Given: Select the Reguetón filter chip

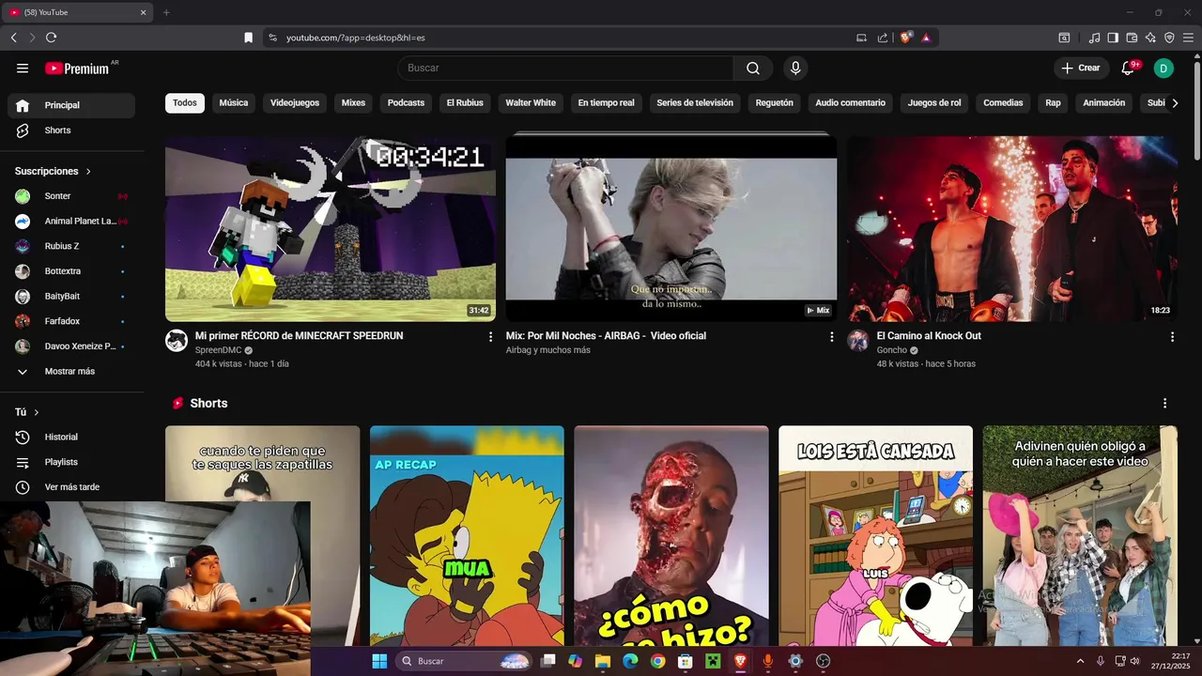Looking at the screenshot, I should (x=775, y=103).
